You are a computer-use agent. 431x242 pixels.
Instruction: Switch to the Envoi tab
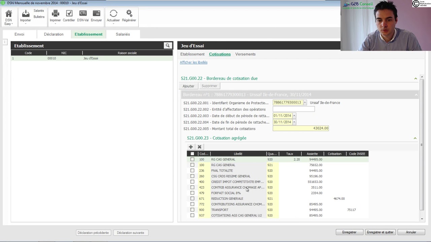[x=19, y=34]
